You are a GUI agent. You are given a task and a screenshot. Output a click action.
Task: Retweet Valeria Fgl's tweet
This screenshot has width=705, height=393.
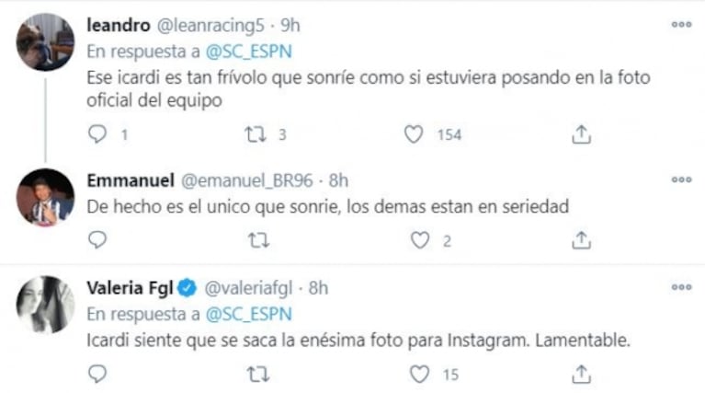tap(259, 375)
